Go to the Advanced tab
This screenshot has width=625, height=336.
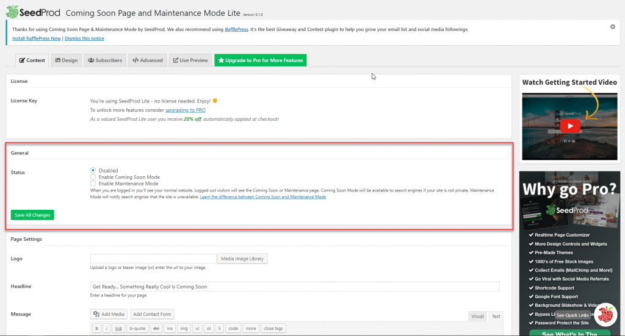(147, 60)
